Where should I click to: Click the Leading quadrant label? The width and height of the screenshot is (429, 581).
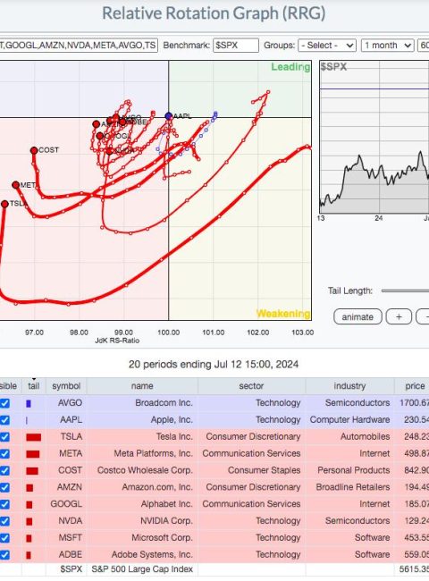click(x=290, y=67)
